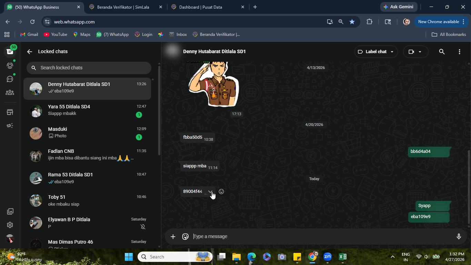Open the attach plus icon
471x265 pixels.
tap(173, 236)
